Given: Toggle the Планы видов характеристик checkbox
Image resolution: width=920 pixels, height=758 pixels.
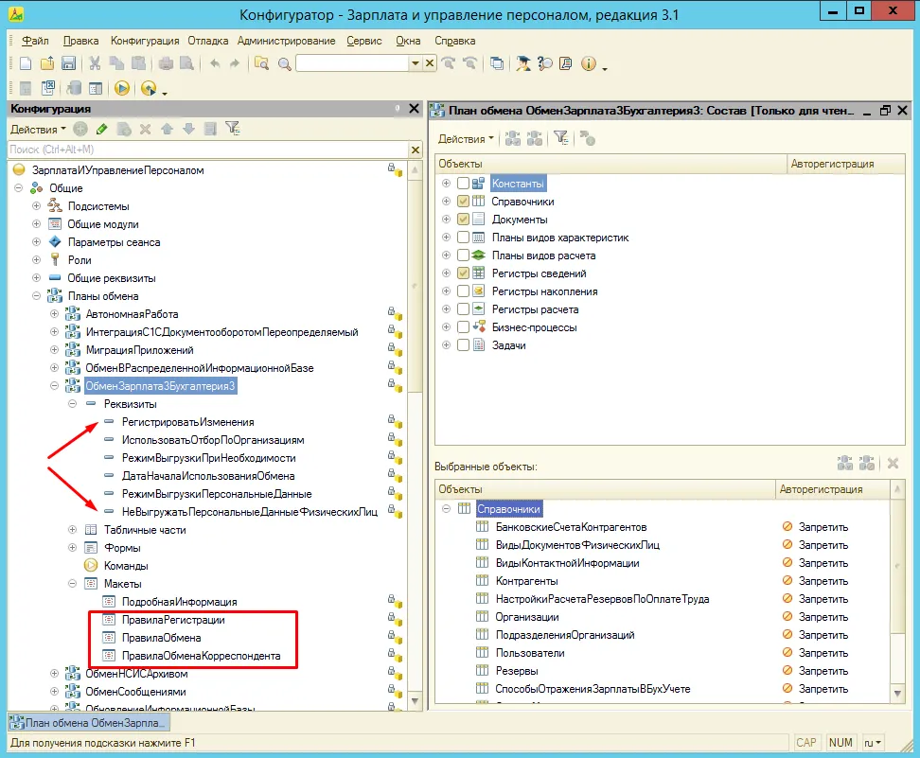Looking at the screenshot, I should [x=463, y=237].
